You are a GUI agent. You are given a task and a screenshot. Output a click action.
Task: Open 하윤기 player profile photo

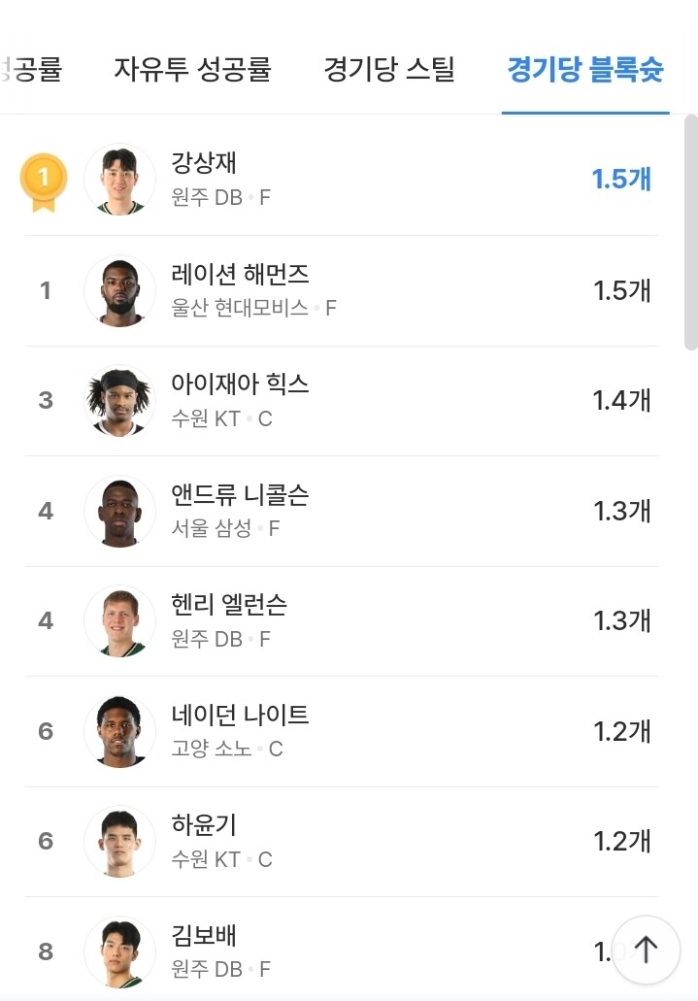pyautogui.click(x=119, y=841)
